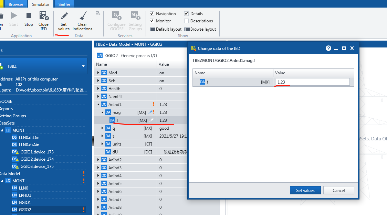Click the help question mark in dialog
This screenshot has height=215, width=387.
click(328, 49)
